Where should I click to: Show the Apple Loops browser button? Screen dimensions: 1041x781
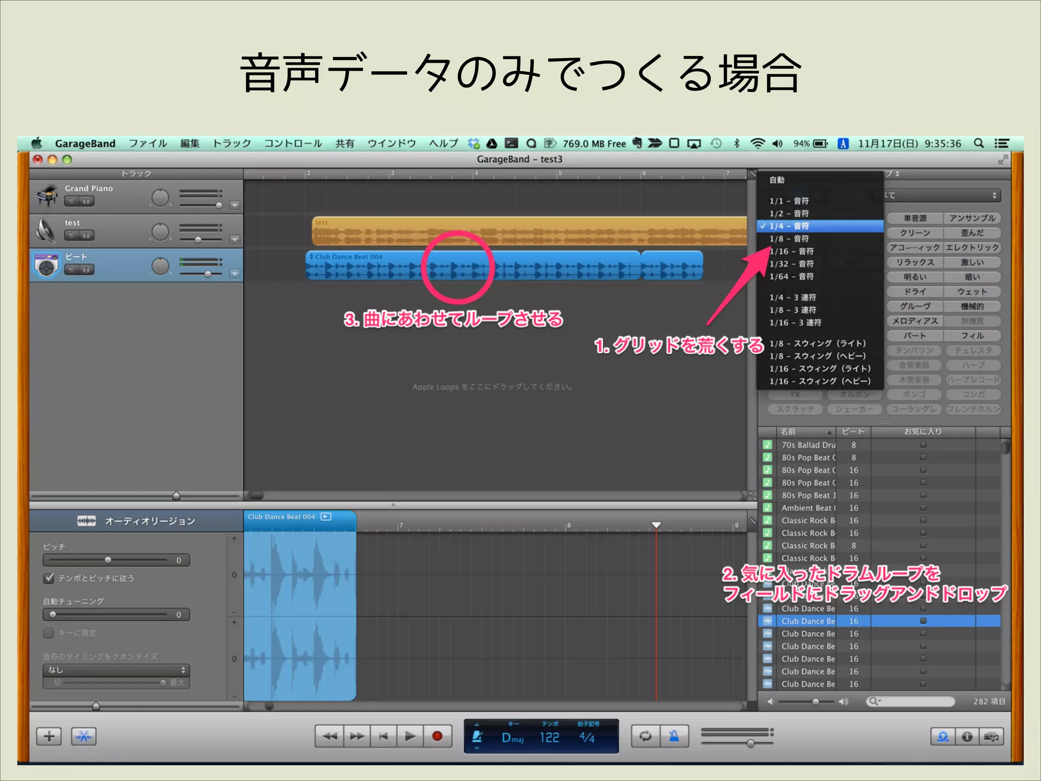click(x=943, y=736)
